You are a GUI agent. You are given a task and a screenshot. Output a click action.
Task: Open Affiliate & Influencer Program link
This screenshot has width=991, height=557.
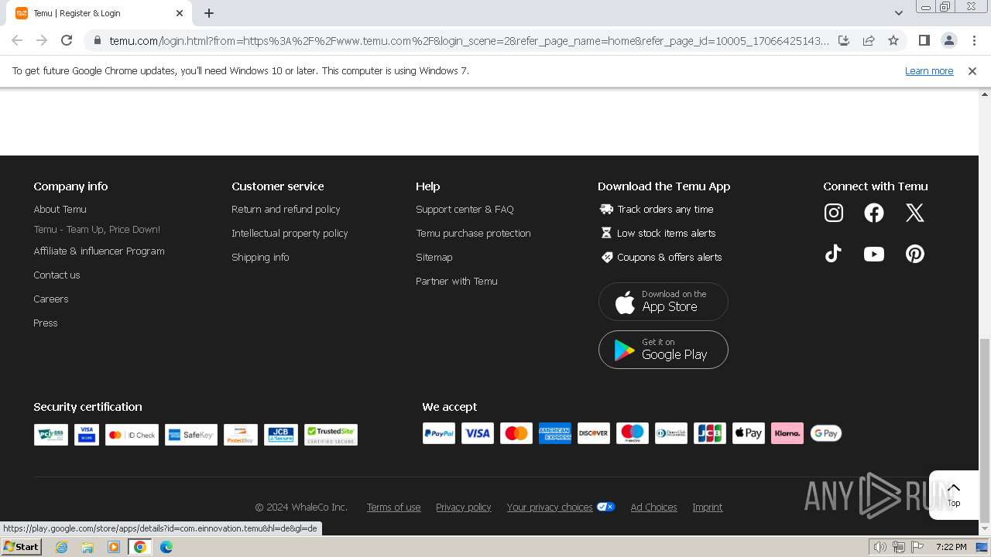point(99,251)
